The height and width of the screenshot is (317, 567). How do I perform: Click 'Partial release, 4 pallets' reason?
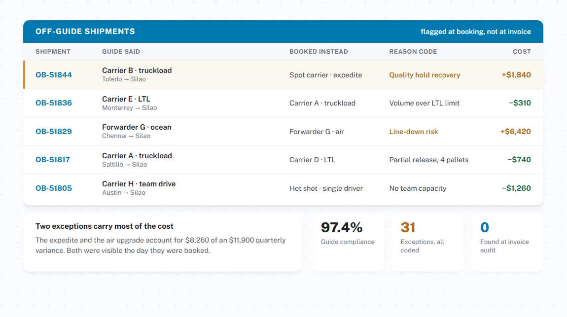428,160
